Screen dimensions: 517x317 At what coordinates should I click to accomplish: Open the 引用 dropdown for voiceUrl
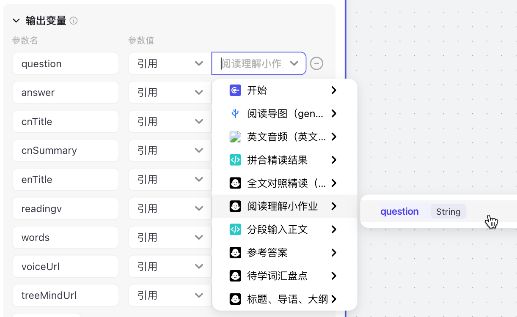pos(170,266)
